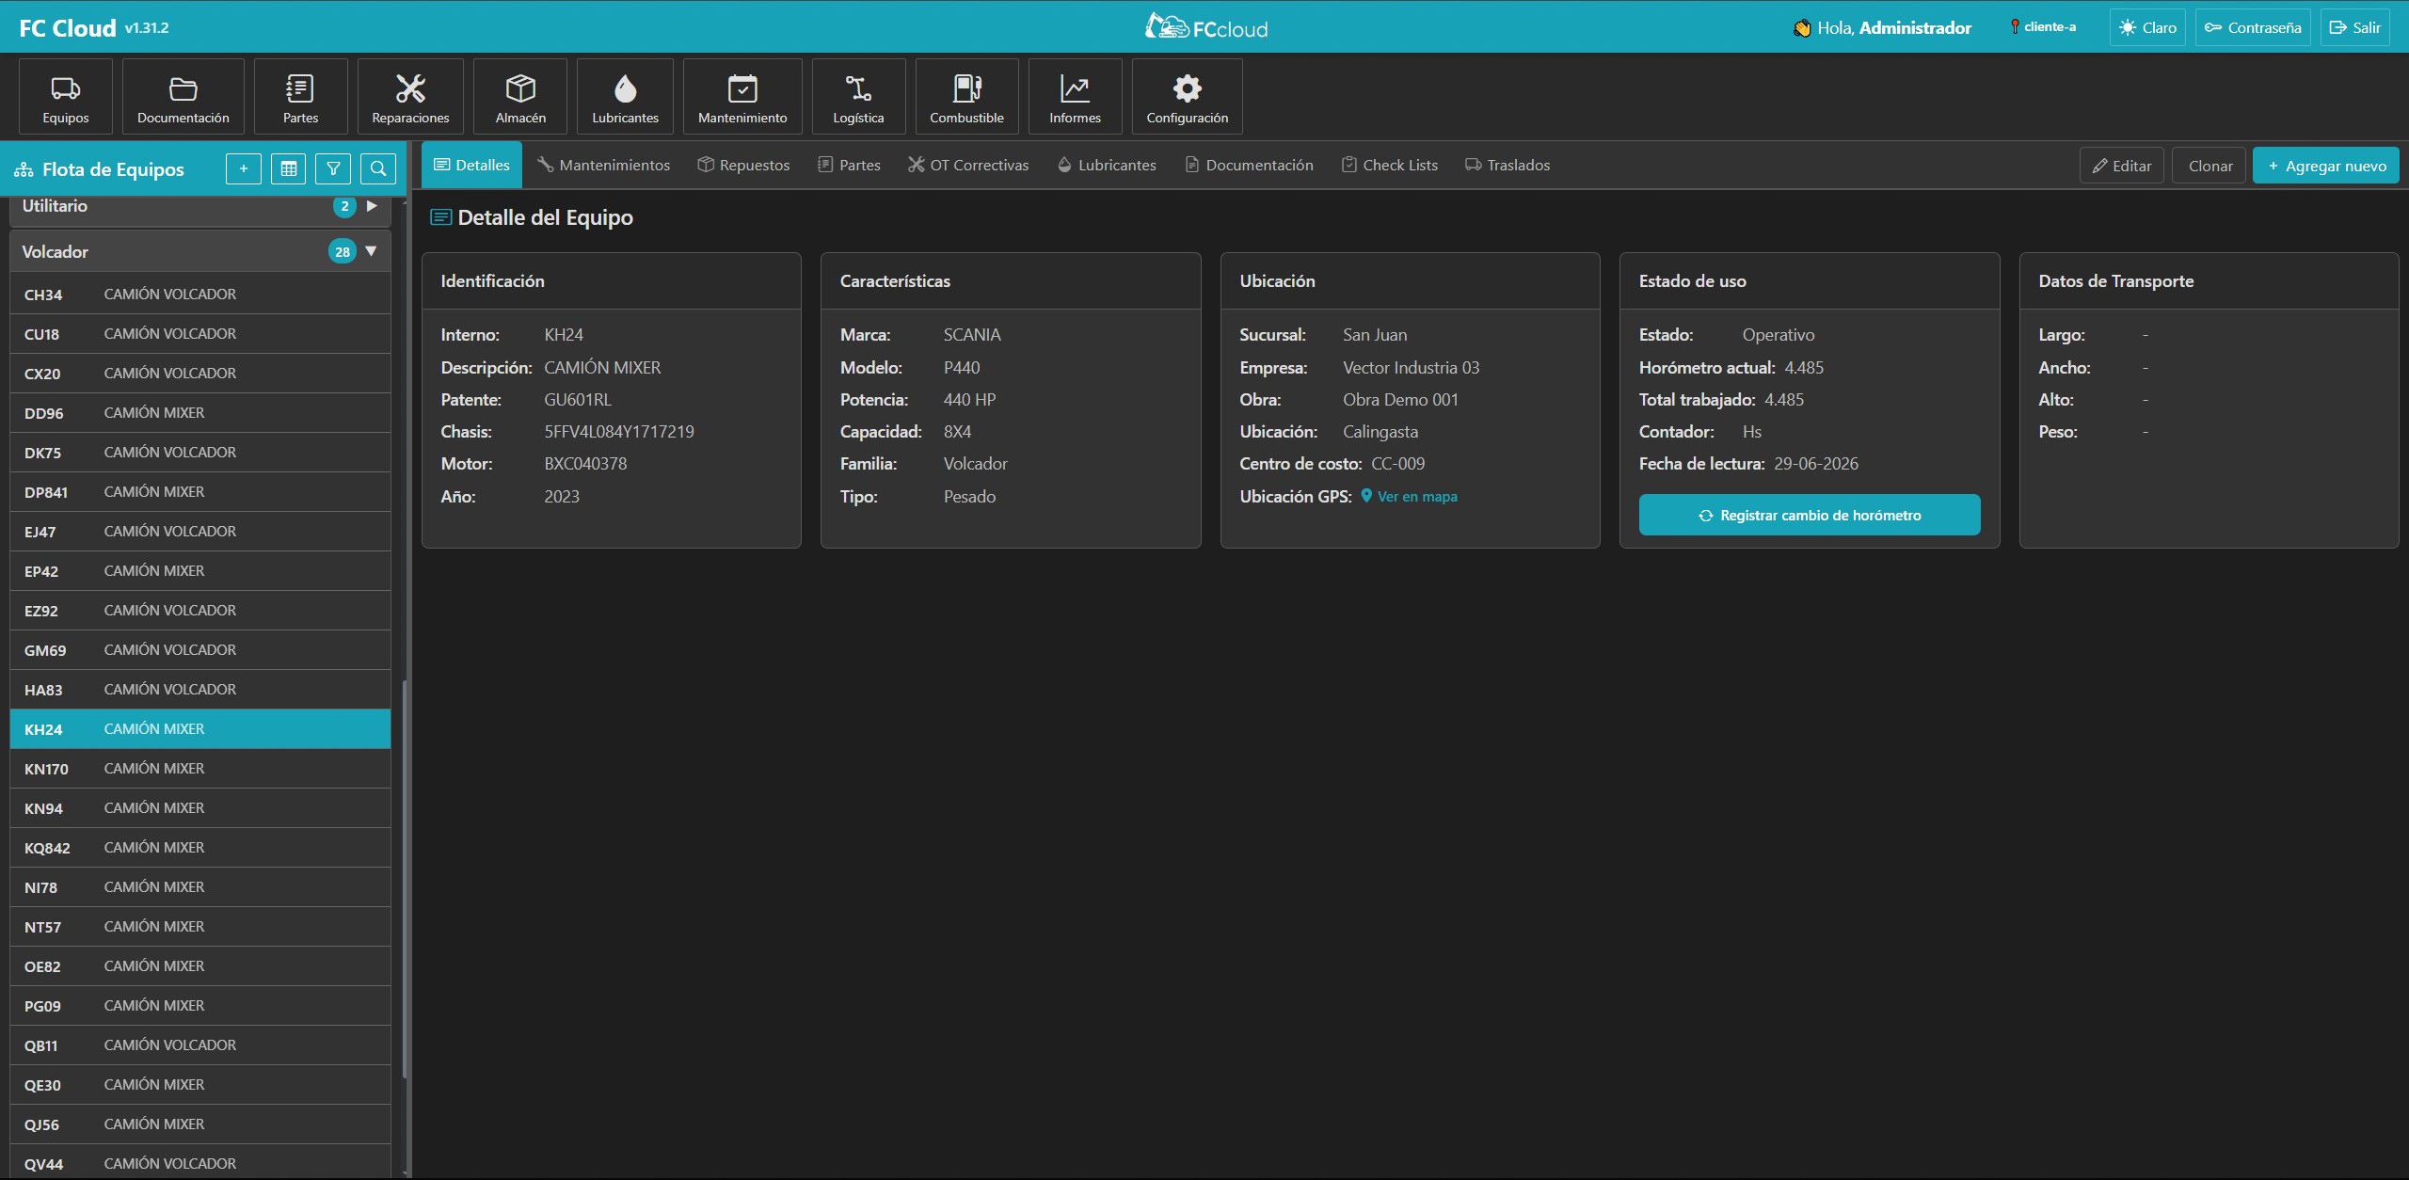Click chassis number 5FFV4L084Y1717219
This screenshot has height=1180, width=2409.
click(619, 432)
